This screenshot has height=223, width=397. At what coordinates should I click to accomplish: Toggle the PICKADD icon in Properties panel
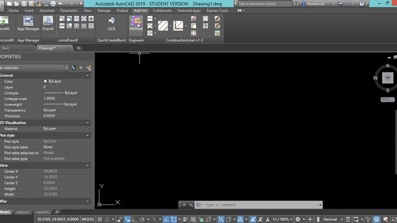tap(74, 68)
